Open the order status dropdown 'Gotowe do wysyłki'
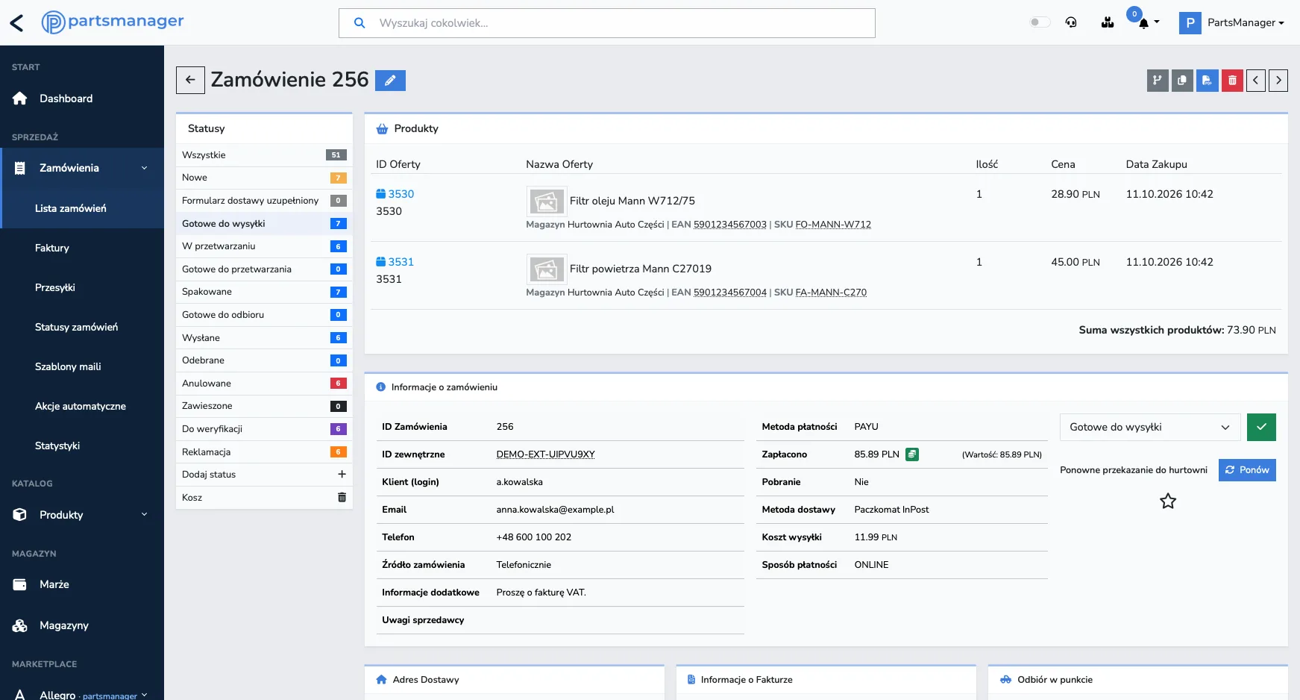Screen dimensions: 1300x700 coord(1150,427)
